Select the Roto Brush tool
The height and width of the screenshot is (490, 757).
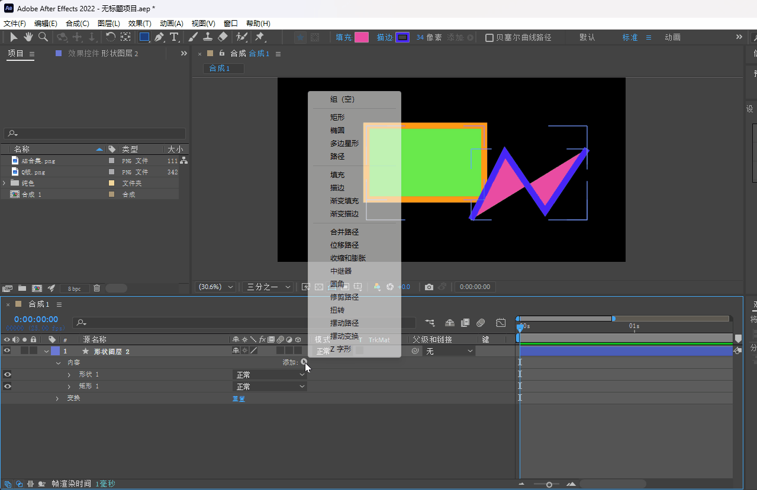tap(241, 37)
